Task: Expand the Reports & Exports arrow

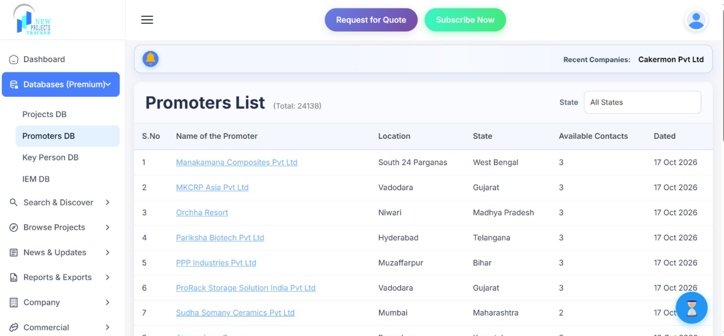Action: point(108,277)
